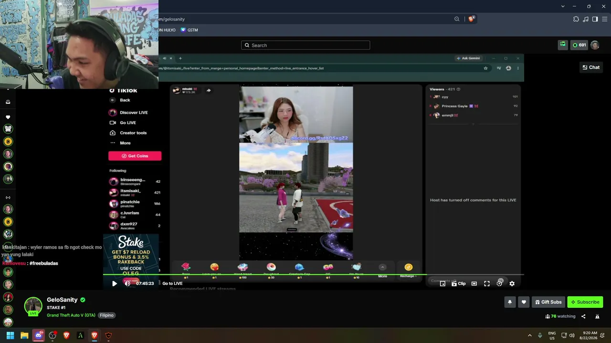Enter fullscreen mode

pos(487,283)
